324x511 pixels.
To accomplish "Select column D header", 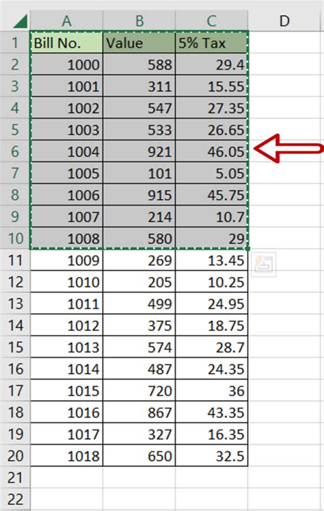I will tap(284, 21).
